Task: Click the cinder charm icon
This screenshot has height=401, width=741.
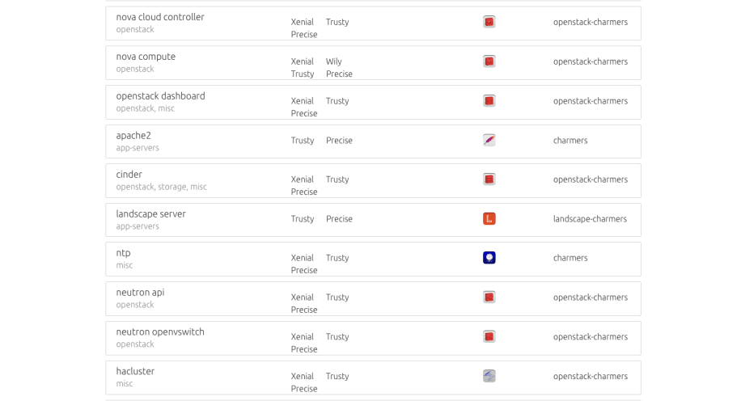Action: (489, 179)
